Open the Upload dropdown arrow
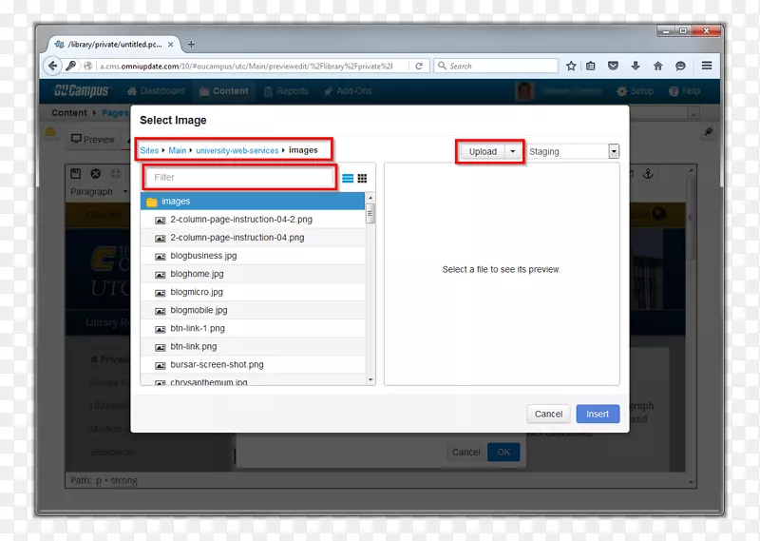 pos(513,151)
